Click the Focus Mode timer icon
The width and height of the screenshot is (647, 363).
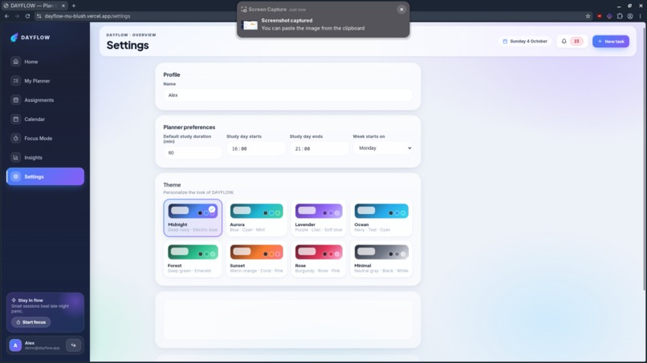coord(16,139)
